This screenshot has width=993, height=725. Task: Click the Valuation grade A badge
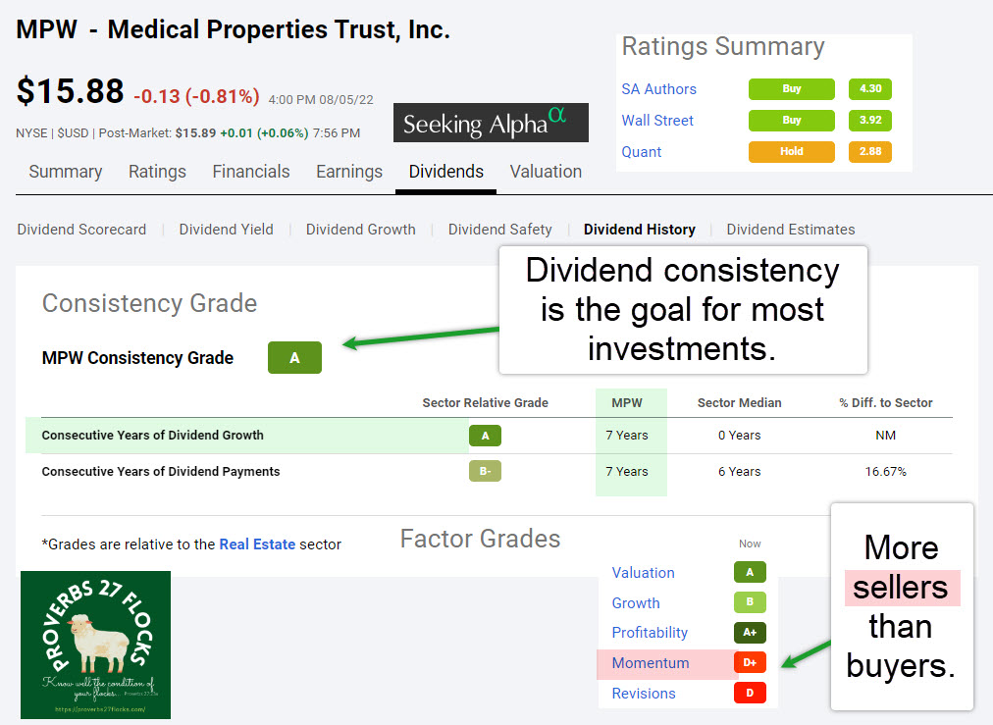pyautogui.click(x=750, y=573)
